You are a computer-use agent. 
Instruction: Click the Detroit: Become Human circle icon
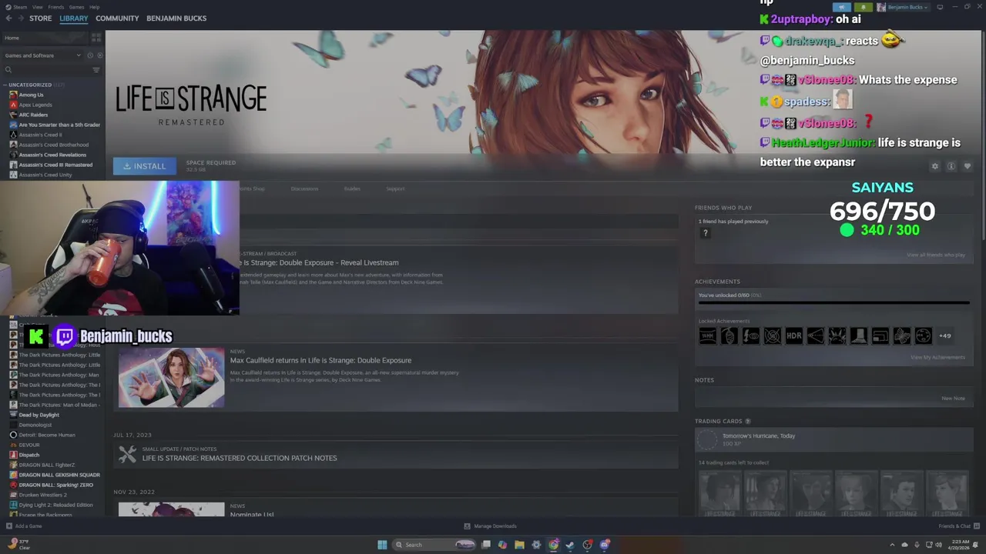(13, 435)
